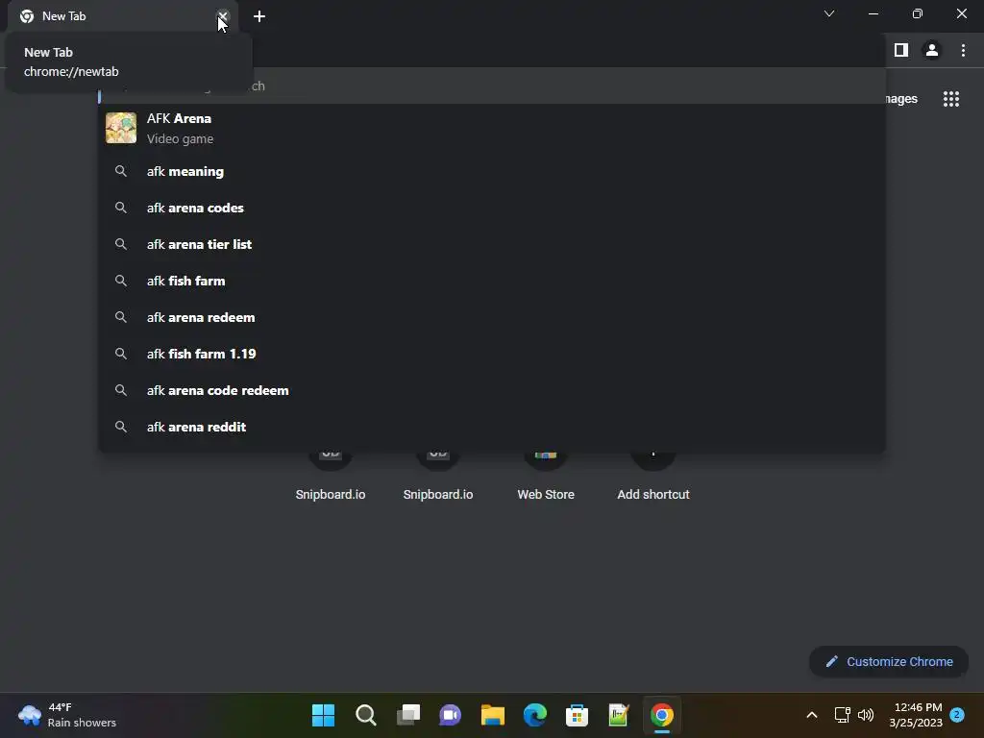Open the volume tray icon
The width and height of the screenshot is (984, 738).
866,715
